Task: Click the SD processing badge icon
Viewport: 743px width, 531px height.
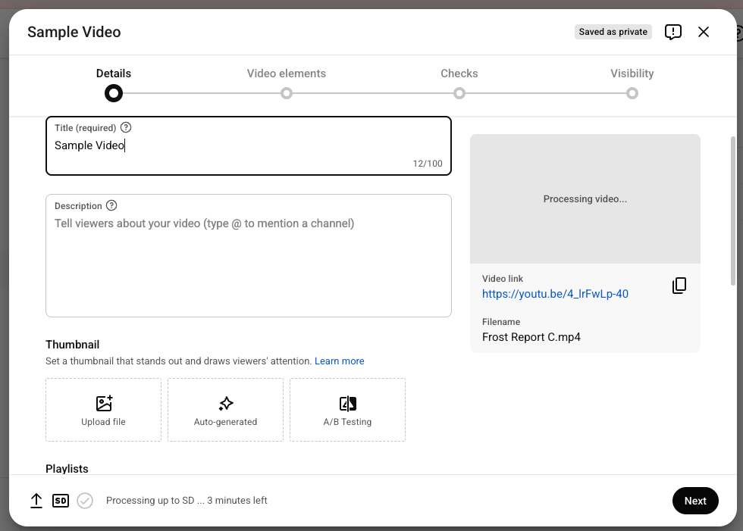Action: point(61,501)
